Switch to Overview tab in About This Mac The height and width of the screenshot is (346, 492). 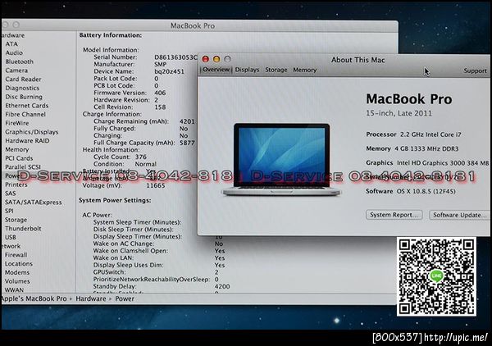coord(216,70)
